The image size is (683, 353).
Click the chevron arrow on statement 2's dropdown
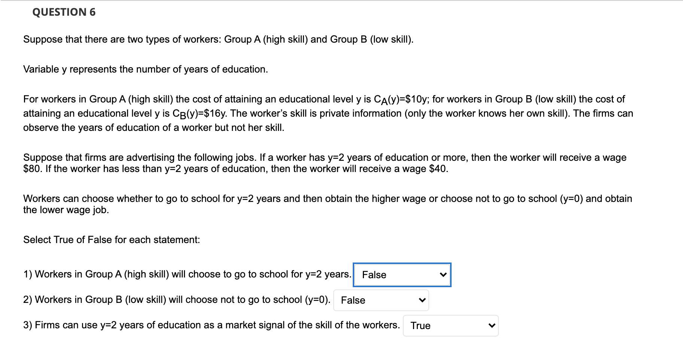pos(422,300)
